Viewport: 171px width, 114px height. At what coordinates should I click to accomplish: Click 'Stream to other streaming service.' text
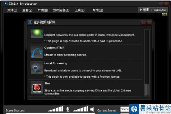(66, 55)
